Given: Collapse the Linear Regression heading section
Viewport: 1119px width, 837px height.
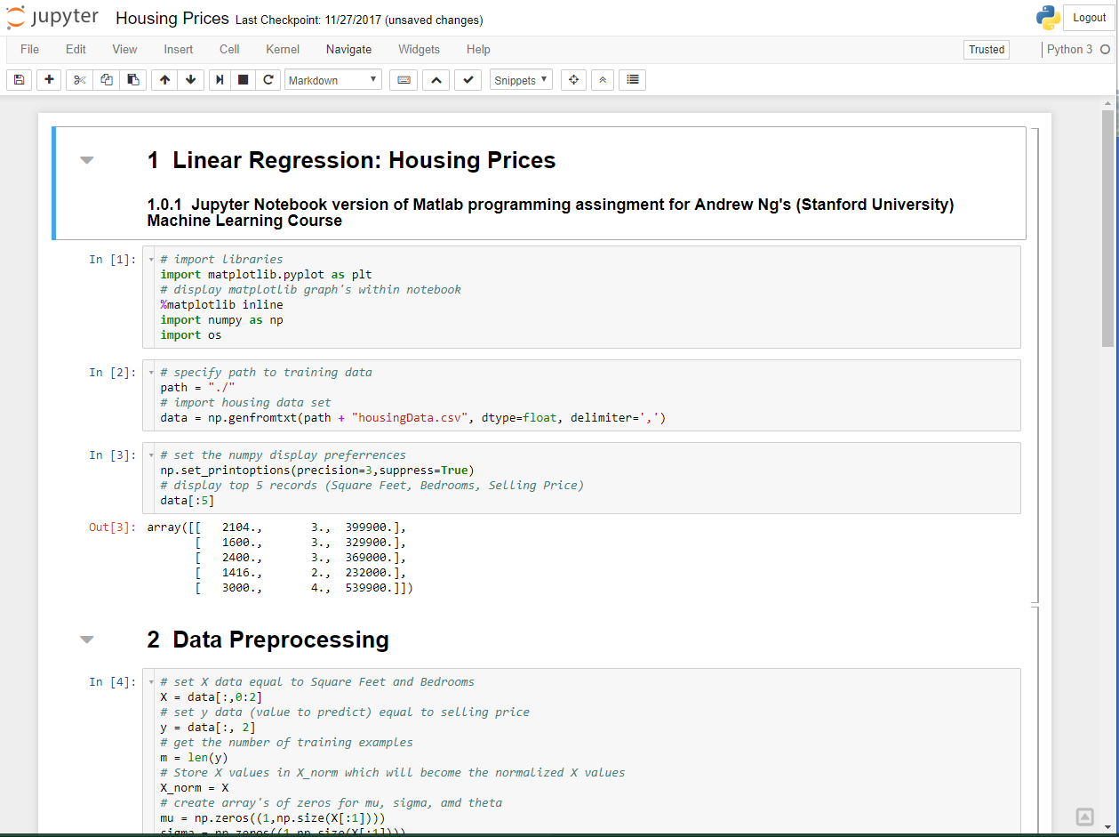Looking at the screenshot, I should coord(86,161).
